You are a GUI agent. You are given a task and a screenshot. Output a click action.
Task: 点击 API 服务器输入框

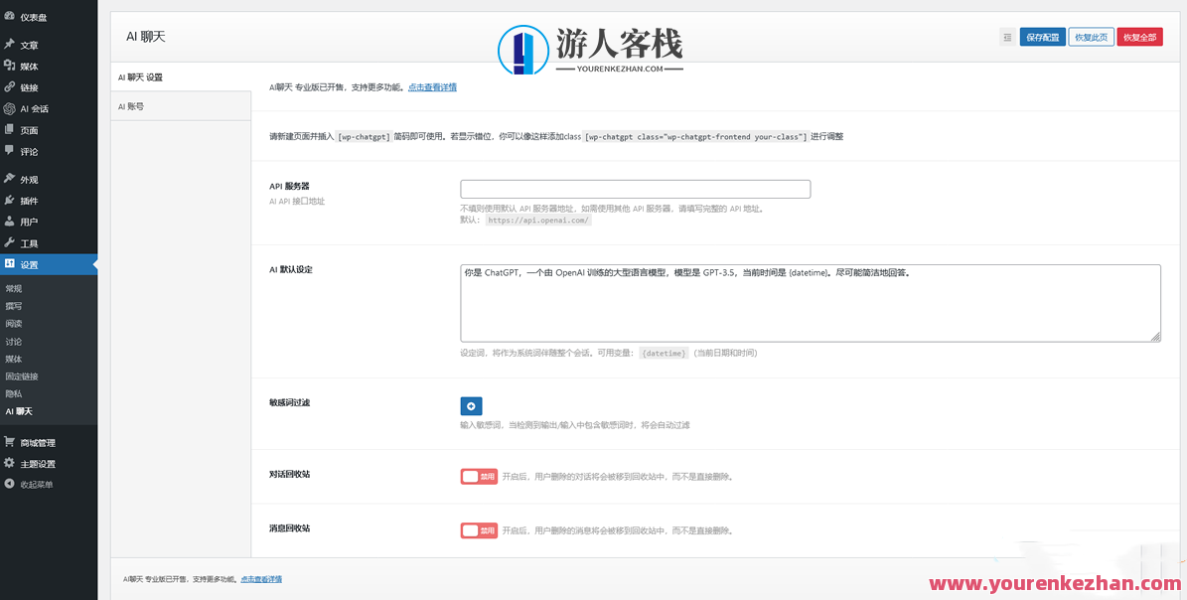[x=635, y=188]
